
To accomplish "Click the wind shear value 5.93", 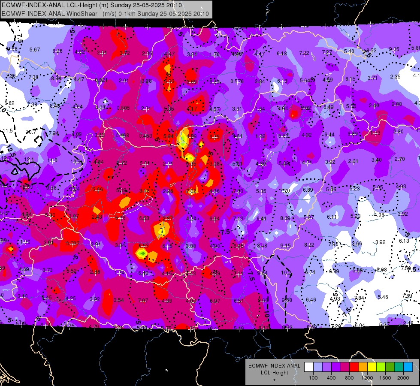I will [x=169, y=81].
